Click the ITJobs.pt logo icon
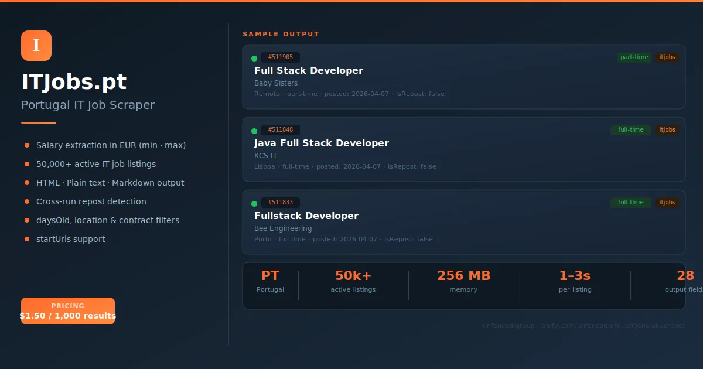 (x=36, y=46)
